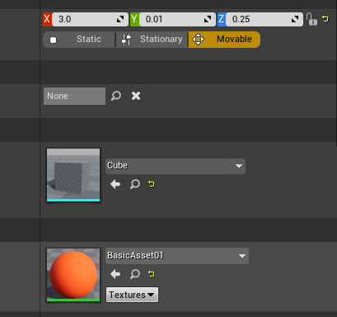This screenshot has height=317, width=337.
Task: Toggle the scale lock icon
Action: [311, 19]
